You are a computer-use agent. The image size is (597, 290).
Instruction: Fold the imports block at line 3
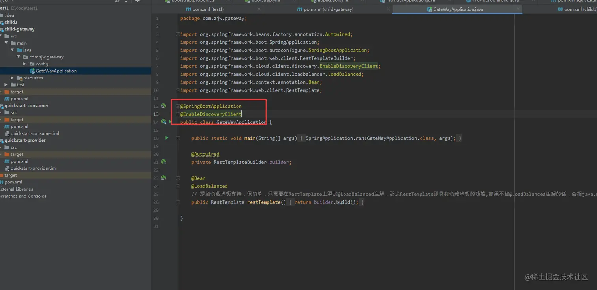[x=178, y=34]
